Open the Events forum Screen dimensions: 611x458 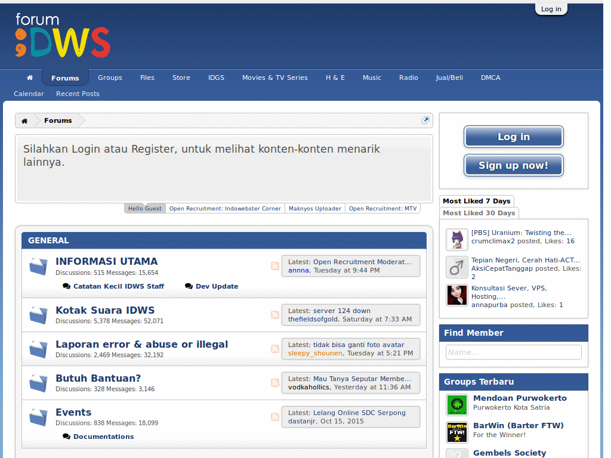tap(73, 412)
